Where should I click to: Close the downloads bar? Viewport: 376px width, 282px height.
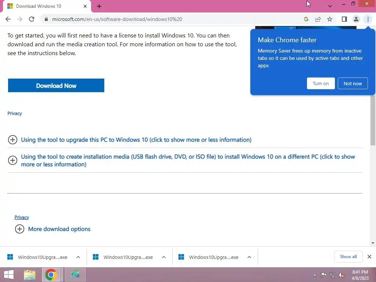[369, 257]
